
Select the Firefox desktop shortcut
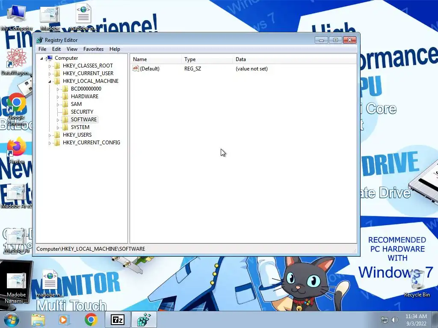click(x=17, y=151)
